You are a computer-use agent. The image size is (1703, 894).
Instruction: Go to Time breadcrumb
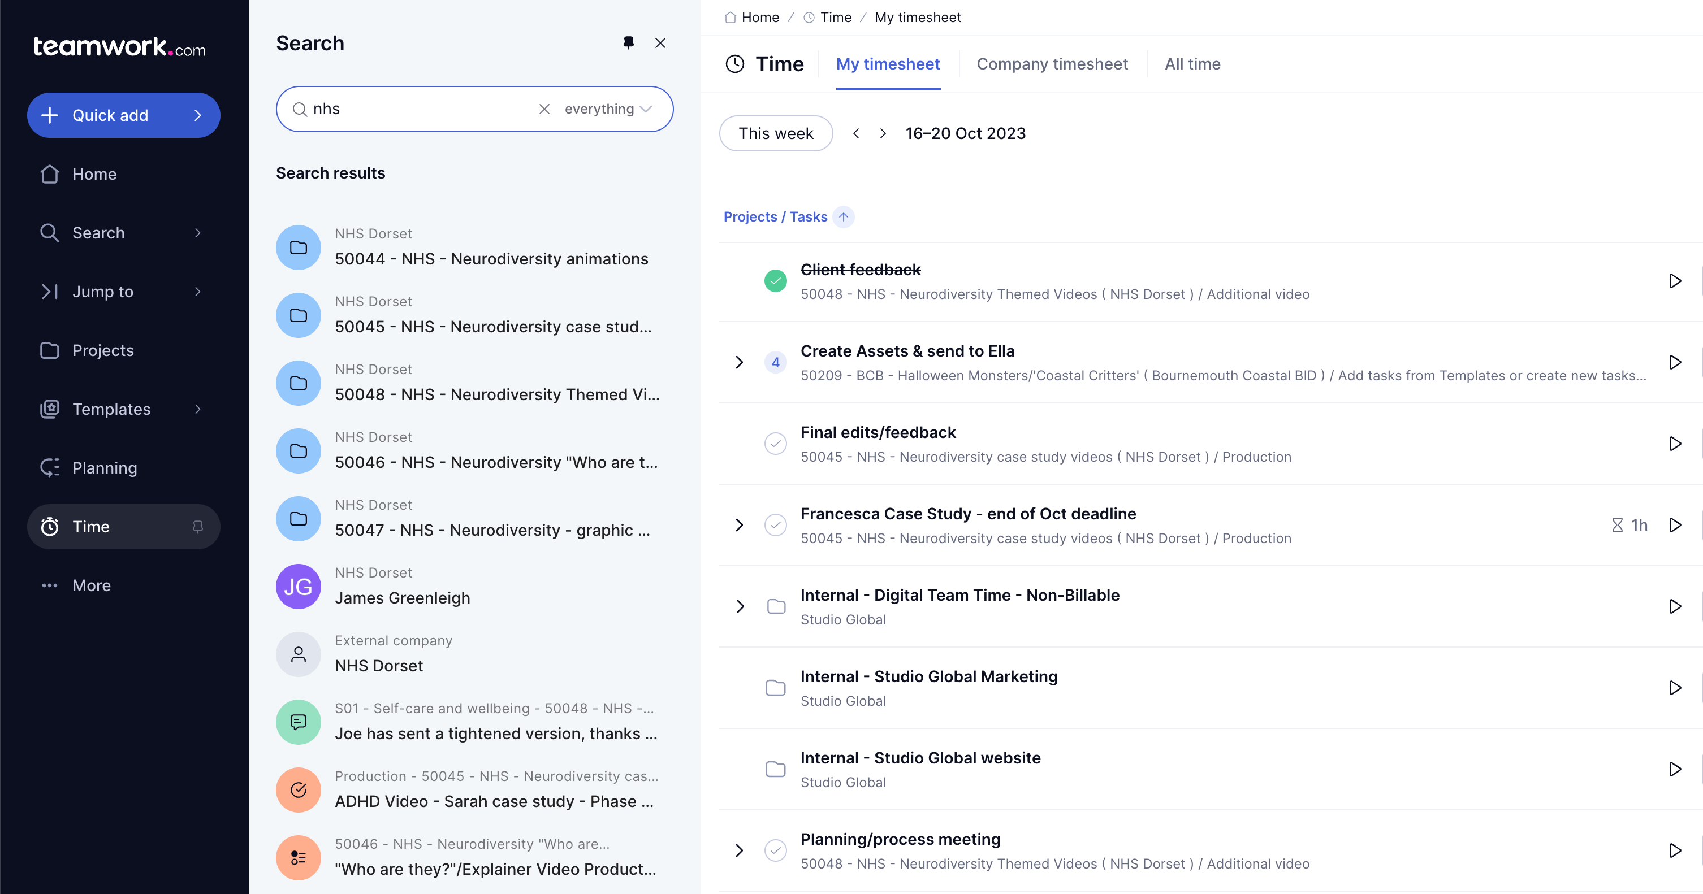coord(828,17)
